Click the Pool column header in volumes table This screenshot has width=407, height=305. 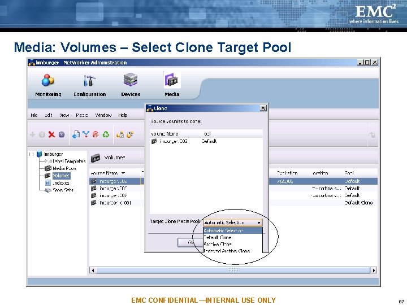[x=361, y=173]
